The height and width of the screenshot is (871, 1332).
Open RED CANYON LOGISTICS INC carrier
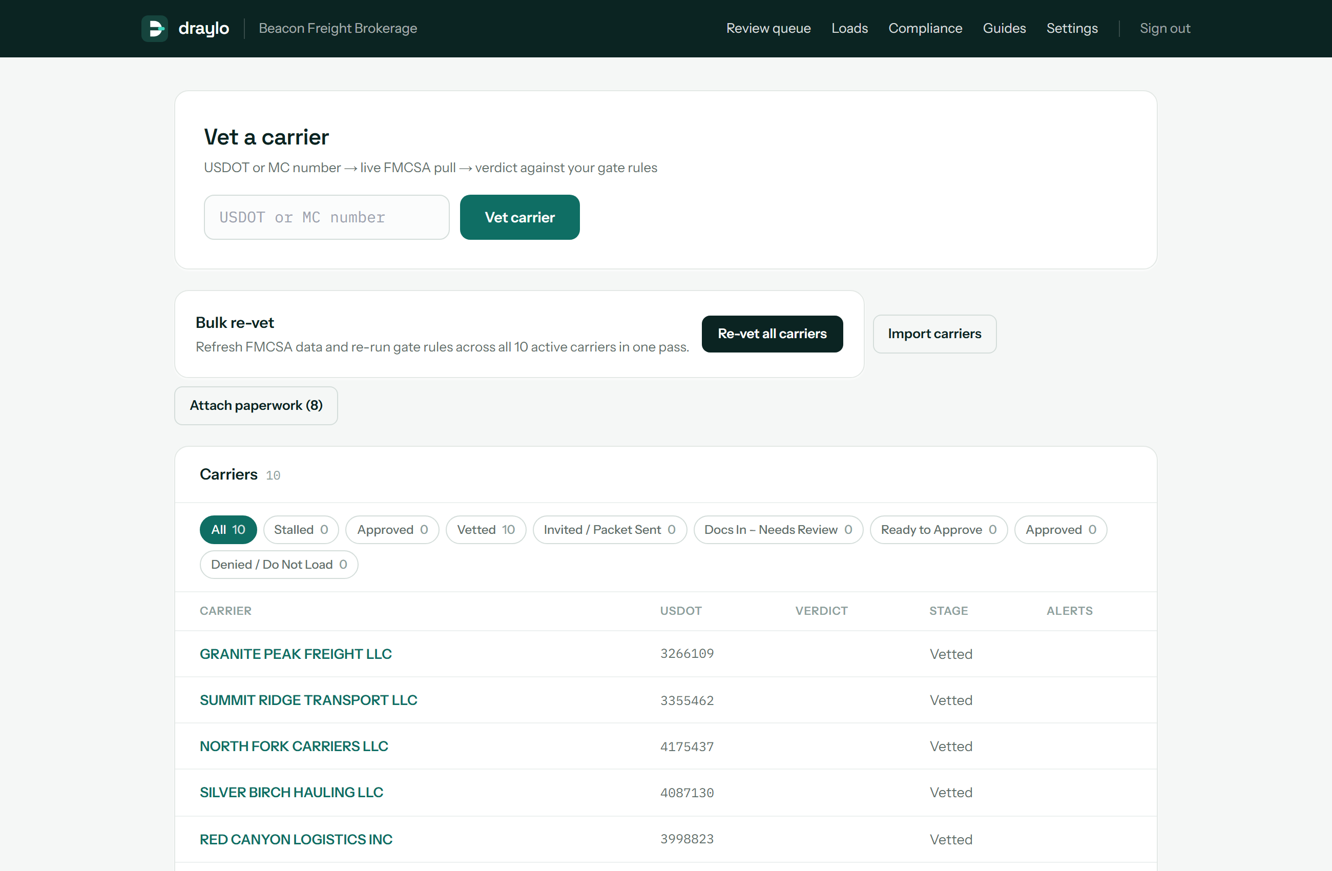296,839
